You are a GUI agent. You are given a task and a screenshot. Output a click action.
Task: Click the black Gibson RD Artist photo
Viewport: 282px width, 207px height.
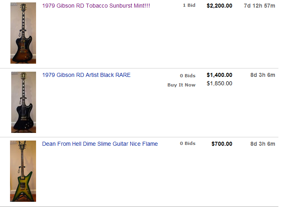pos(23,102)
